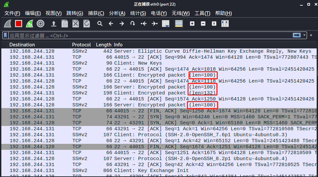Open the 无线(W) menu
Image resolution: width=318 pixels, height=177 pixels.
tap(181, 13)
